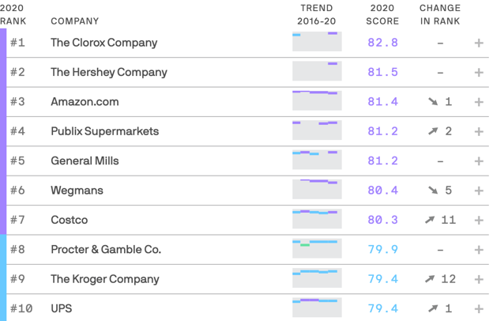493x321 pixels.
Task: Expand the Wegmans row
Action: pos(479,191)
